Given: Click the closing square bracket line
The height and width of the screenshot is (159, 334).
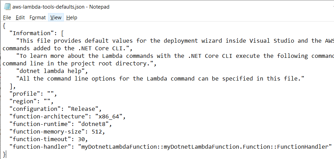Looking at the screenshot, I should (12, 86).
